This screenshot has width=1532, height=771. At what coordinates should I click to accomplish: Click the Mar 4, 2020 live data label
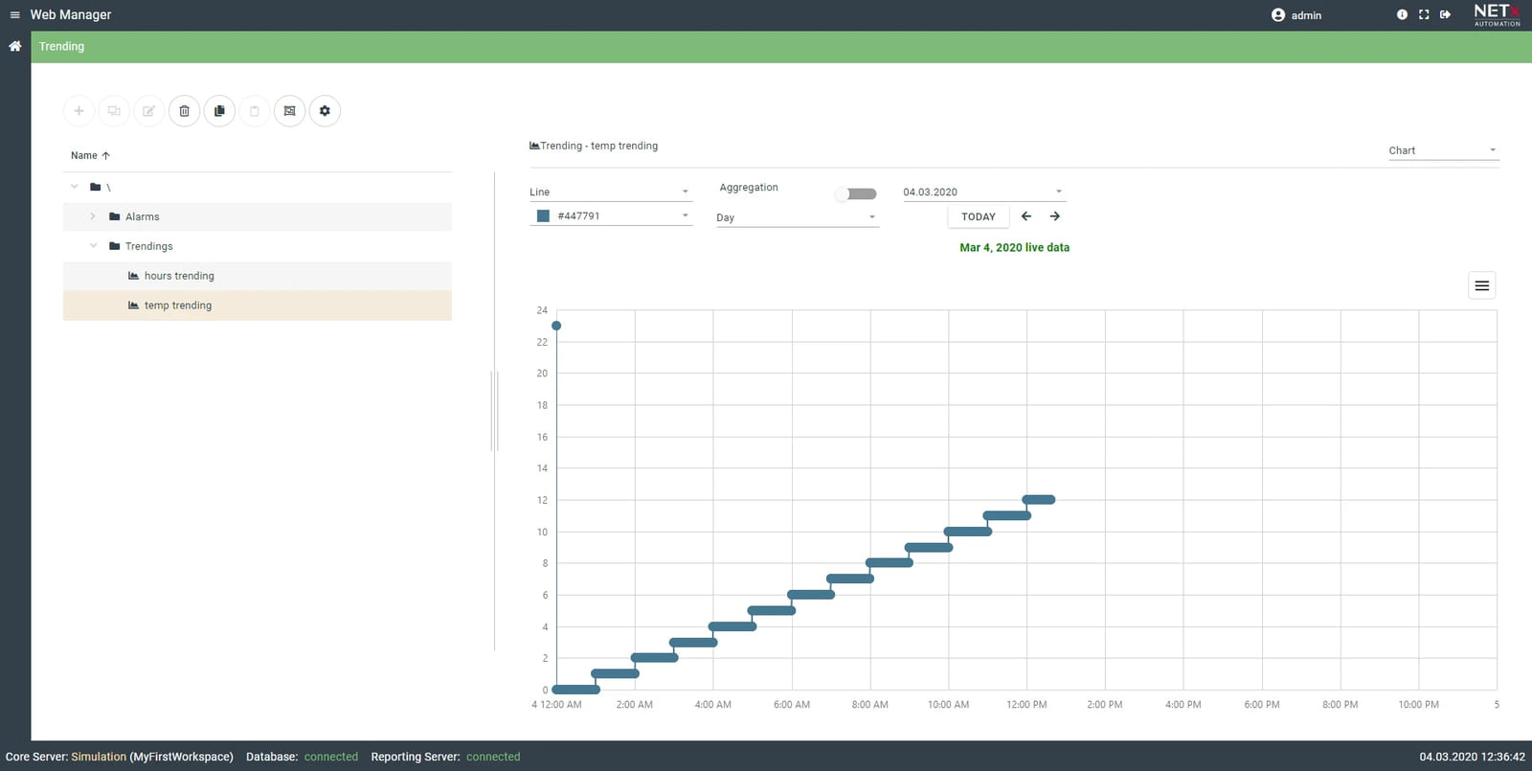[x=1015, y=247]
